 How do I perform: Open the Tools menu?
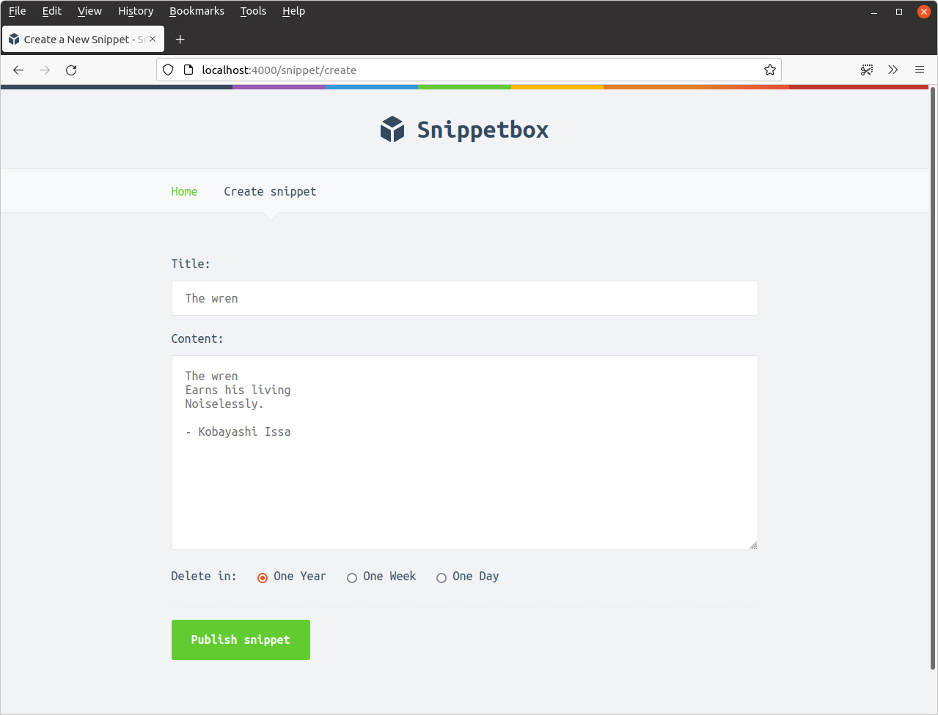pyautogui.click(x=253, y=11)
